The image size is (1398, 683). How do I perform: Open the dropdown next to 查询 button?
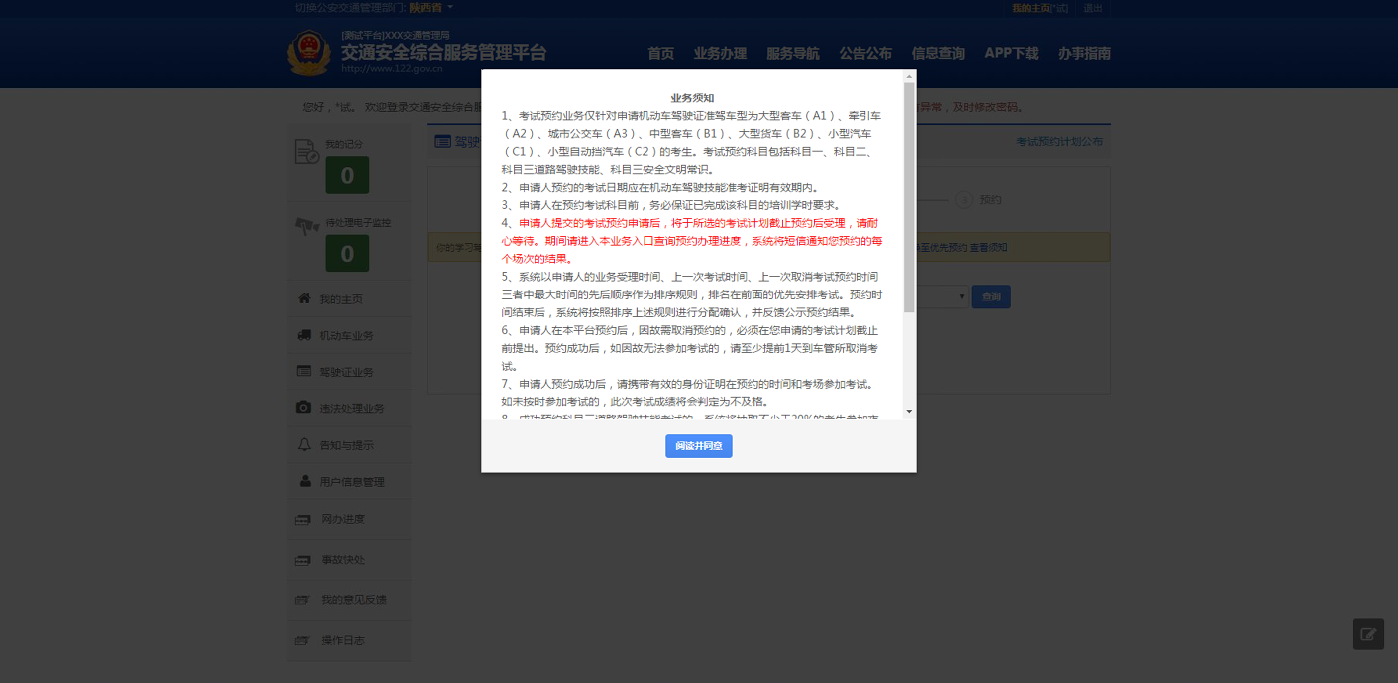(961, 297)
